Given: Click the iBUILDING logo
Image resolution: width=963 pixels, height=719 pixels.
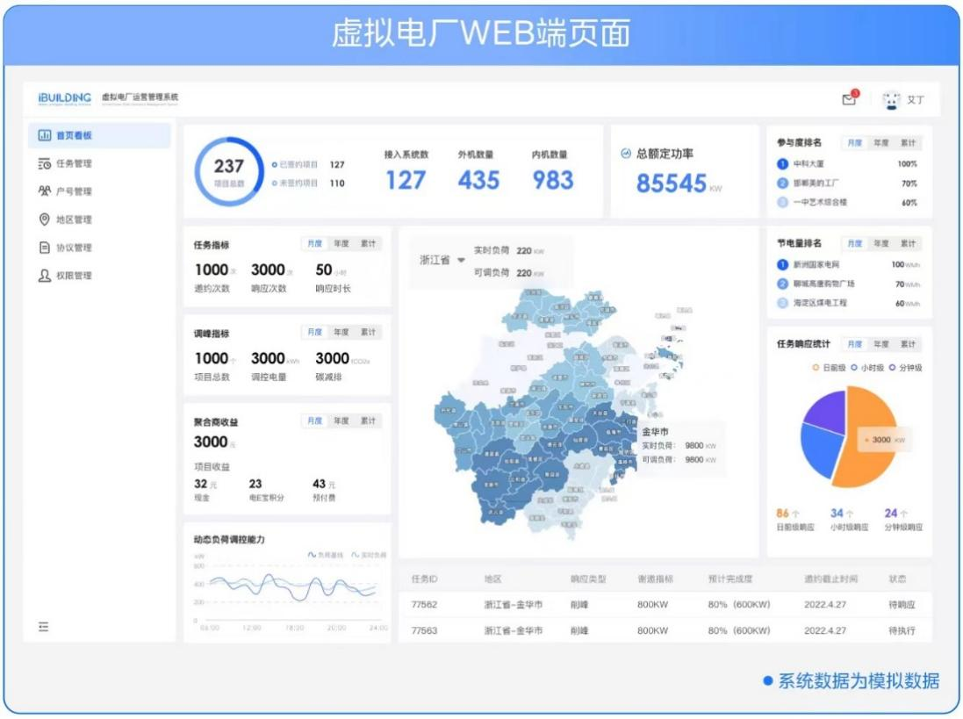Looking at the screenshot, I should point(64,98).
